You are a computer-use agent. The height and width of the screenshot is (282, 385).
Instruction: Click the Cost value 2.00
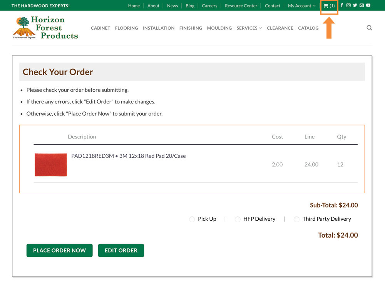277,164
